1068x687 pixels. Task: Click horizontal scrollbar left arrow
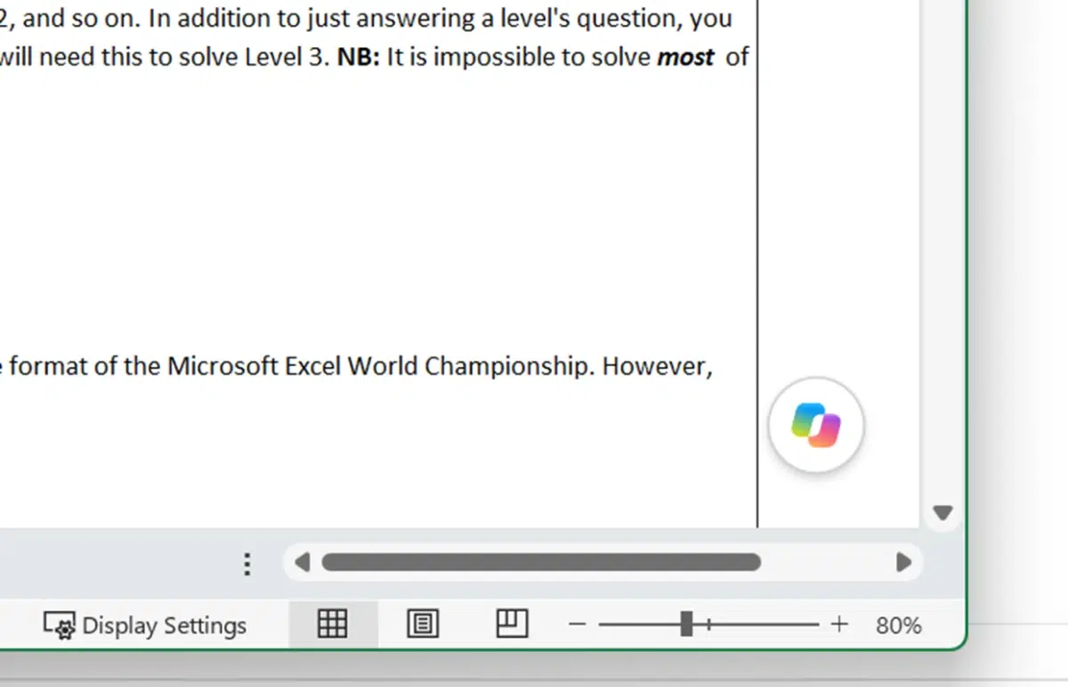(302, 562)
